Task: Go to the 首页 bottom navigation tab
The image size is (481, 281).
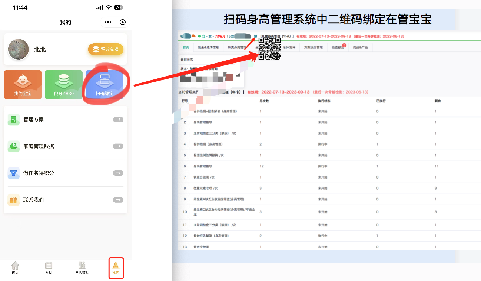Action: coord(15,268)
